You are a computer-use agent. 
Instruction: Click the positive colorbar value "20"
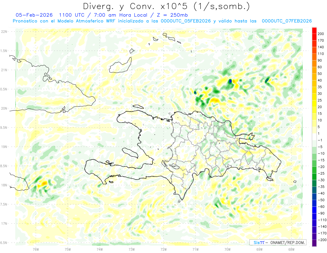point(320,107)
